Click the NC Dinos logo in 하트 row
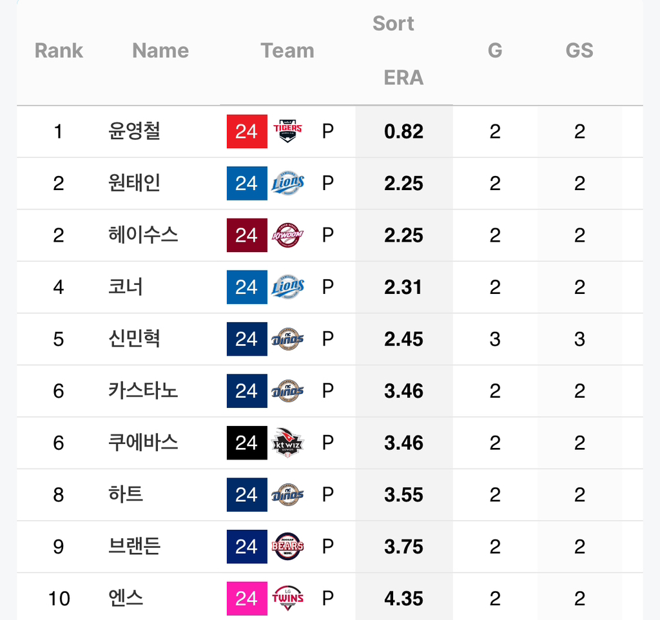The height and width of the screenshot is (620, 660). 287,494
